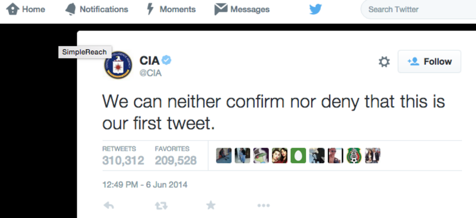Open Moments tab
476x218 pixels.
pyautogui.click(x=171, y=9)
